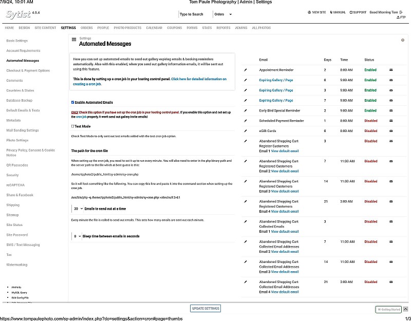Edit pencil for Abandoned Cart Collected Emails Email 1
Screen dimensions: 411x321
[246, 222]
